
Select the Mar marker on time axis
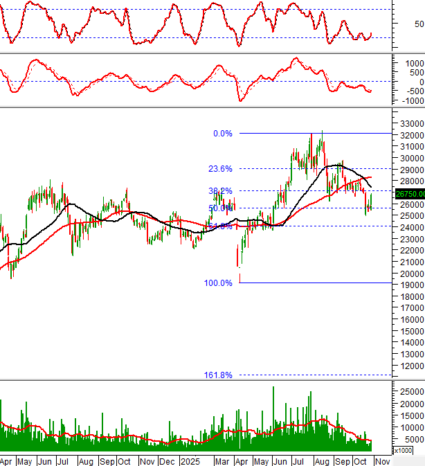[220, 460]
